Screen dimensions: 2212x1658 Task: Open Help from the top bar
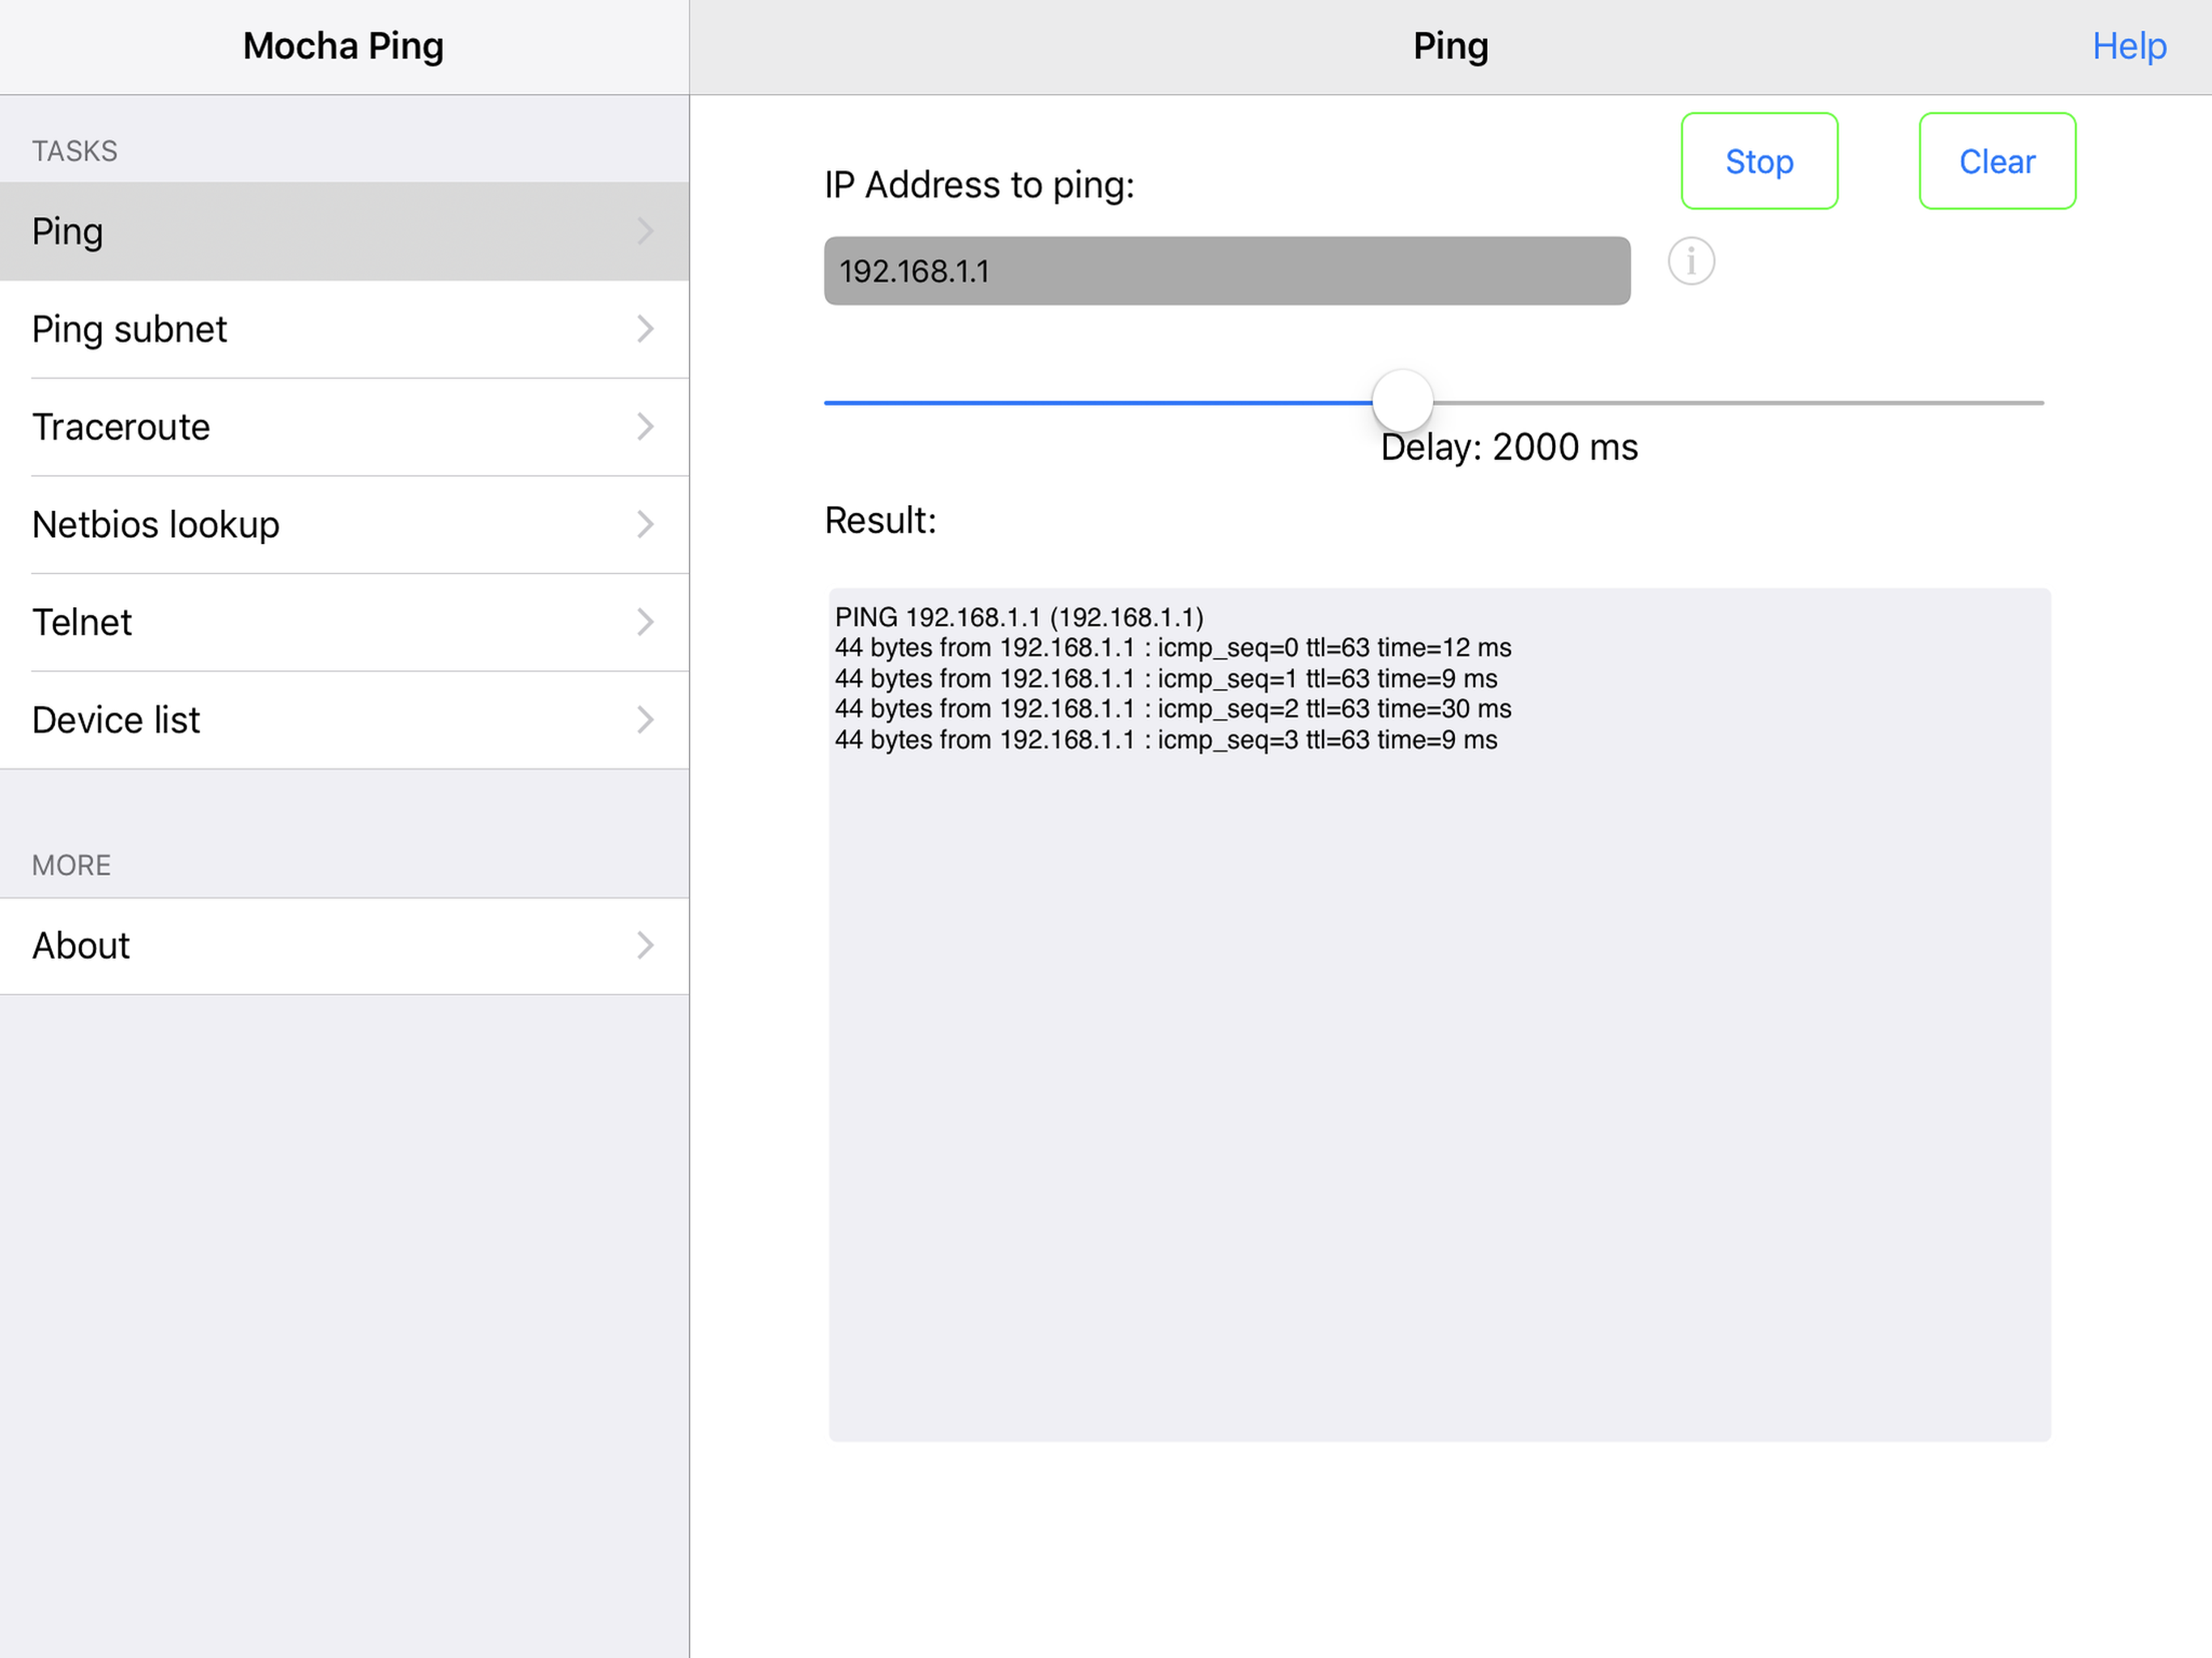2129,46
